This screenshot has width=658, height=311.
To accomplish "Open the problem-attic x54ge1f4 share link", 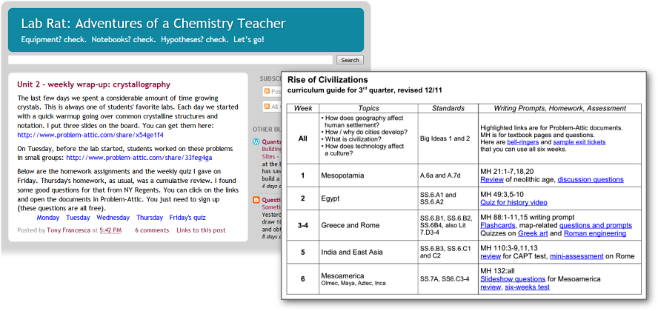I will click(90, 136).
